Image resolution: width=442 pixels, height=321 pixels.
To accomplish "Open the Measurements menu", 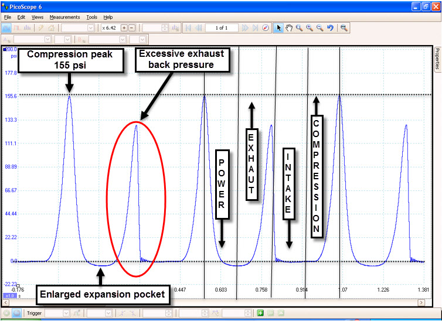I will click(x=64, y=18).
